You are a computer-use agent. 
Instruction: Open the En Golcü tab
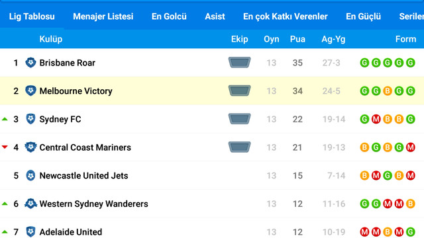tap(169, 16)
